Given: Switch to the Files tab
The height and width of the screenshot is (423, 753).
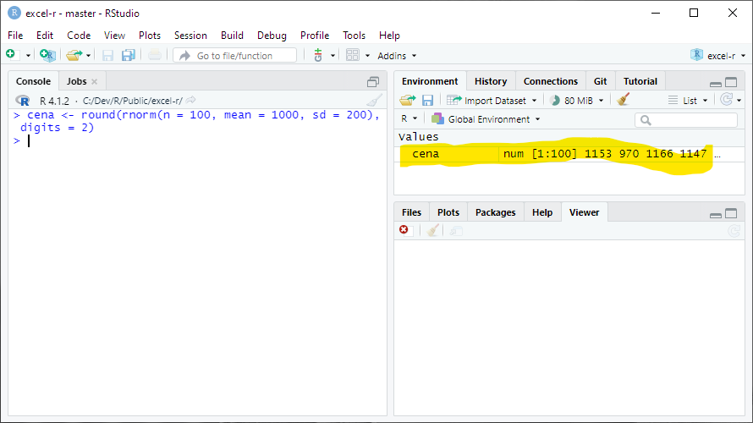Looking at the screenshot, I should (x=411, y=212).
